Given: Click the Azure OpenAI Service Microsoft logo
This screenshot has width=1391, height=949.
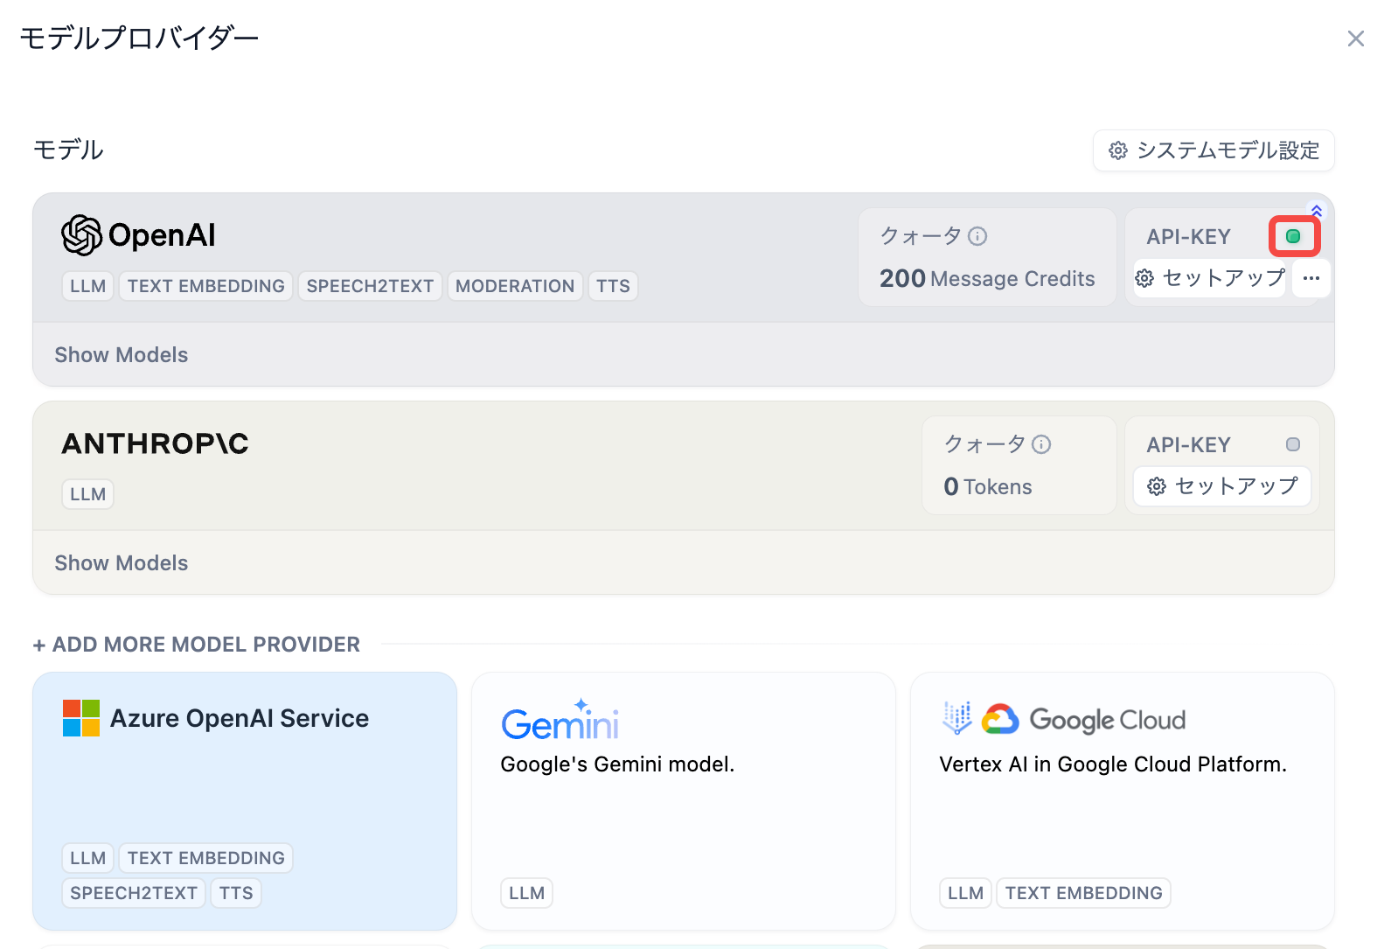Looking at the screenshot, I should pyautogui.click(x=81, y=718).
